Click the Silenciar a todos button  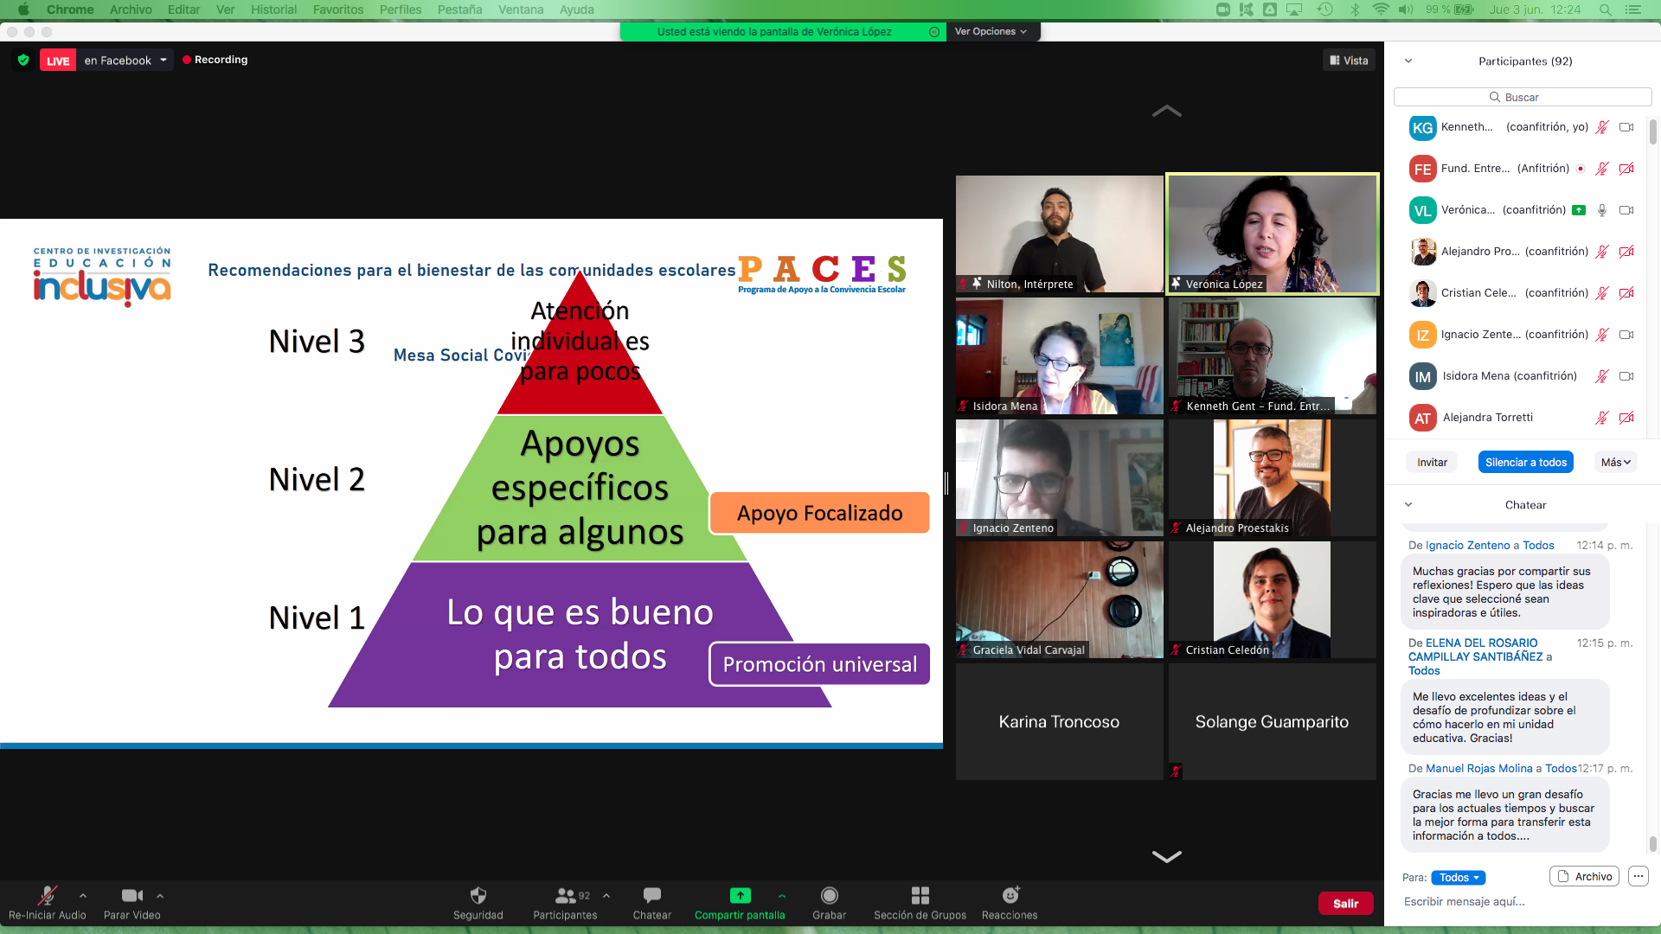[1525, 463]
